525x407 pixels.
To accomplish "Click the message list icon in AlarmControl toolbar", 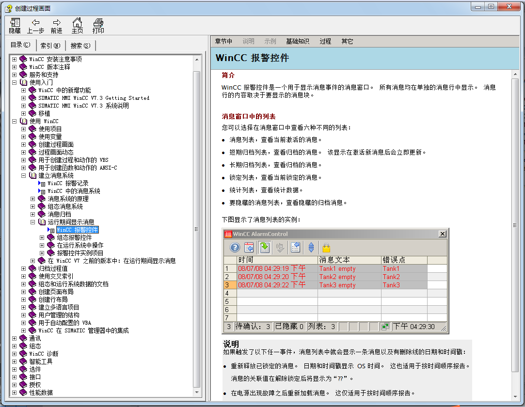I will point(249,247).
